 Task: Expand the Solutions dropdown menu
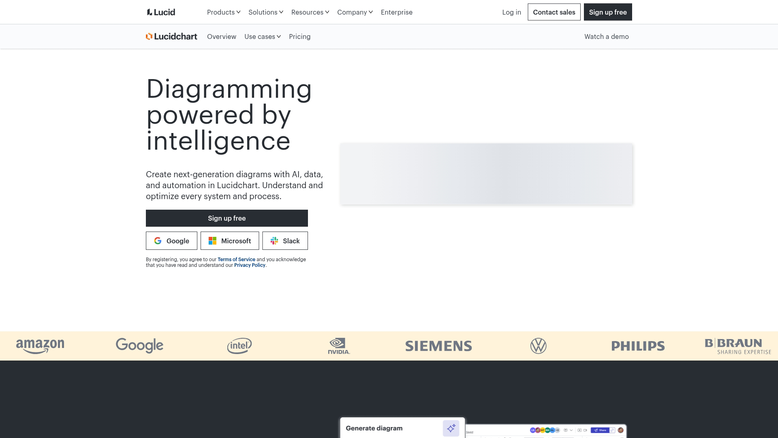[266, 12]
